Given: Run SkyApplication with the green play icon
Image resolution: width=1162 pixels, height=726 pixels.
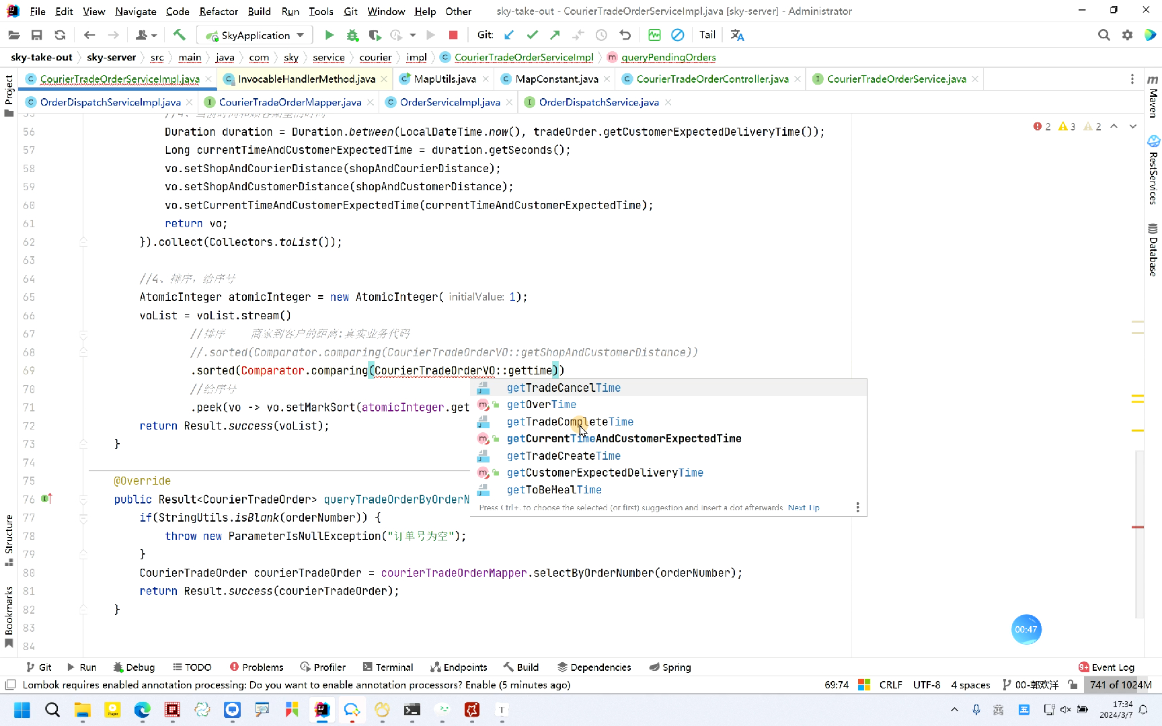Looking at the screenshot, I should click(329, 35).
